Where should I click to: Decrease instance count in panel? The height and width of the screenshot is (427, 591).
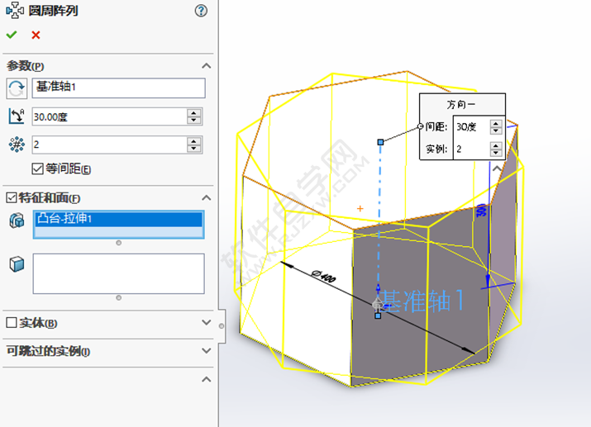click(x=193, y=149)
